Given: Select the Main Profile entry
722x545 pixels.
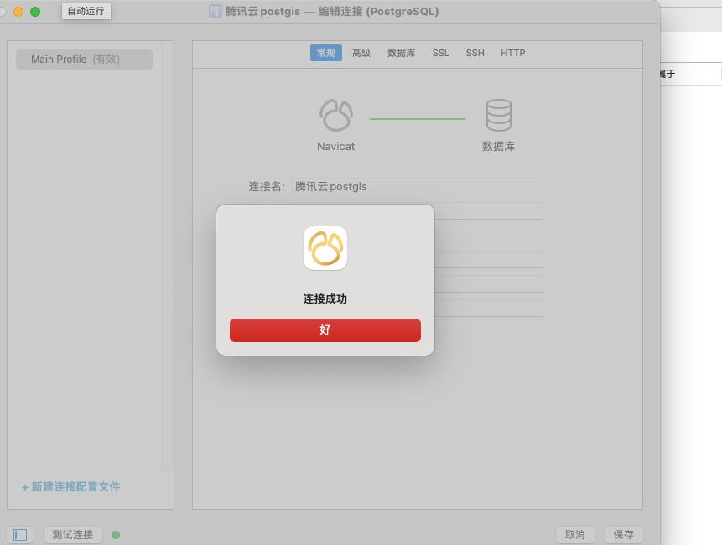Looking at the screenshot, I should [x=84, y=60].
